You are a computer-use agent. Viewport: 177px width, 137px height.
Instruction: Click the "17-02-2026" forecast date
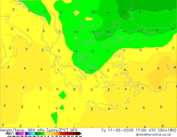pyautogui.click(x=121, y=130)
